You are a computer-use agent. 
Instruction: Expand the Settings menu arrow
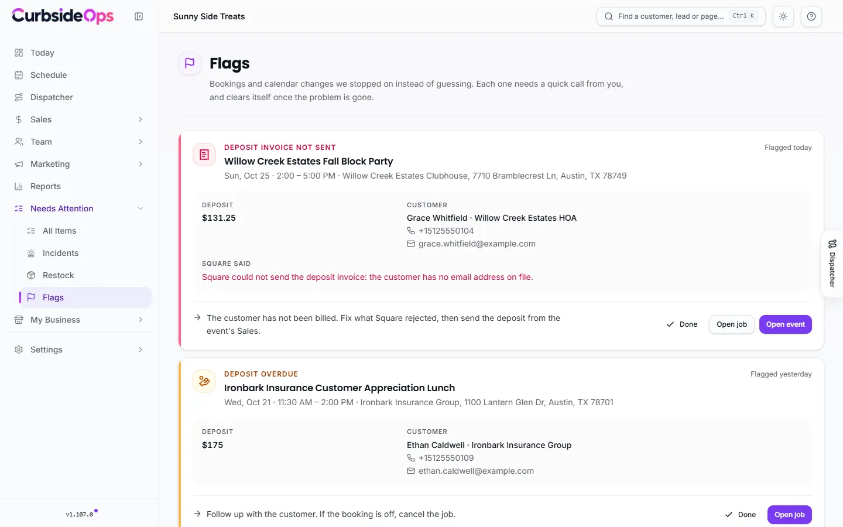[x=140, y=350]
